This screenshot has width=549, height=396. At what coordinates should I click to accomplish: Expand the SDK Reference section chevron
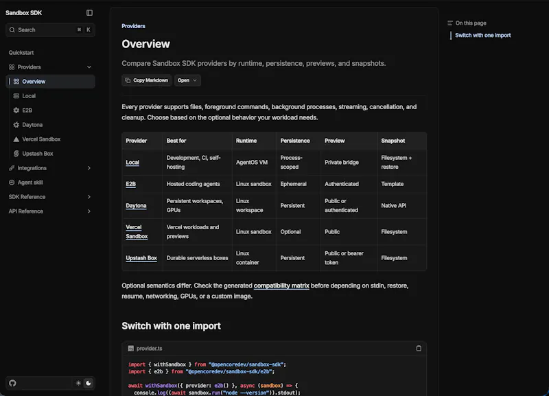(89, 197)
